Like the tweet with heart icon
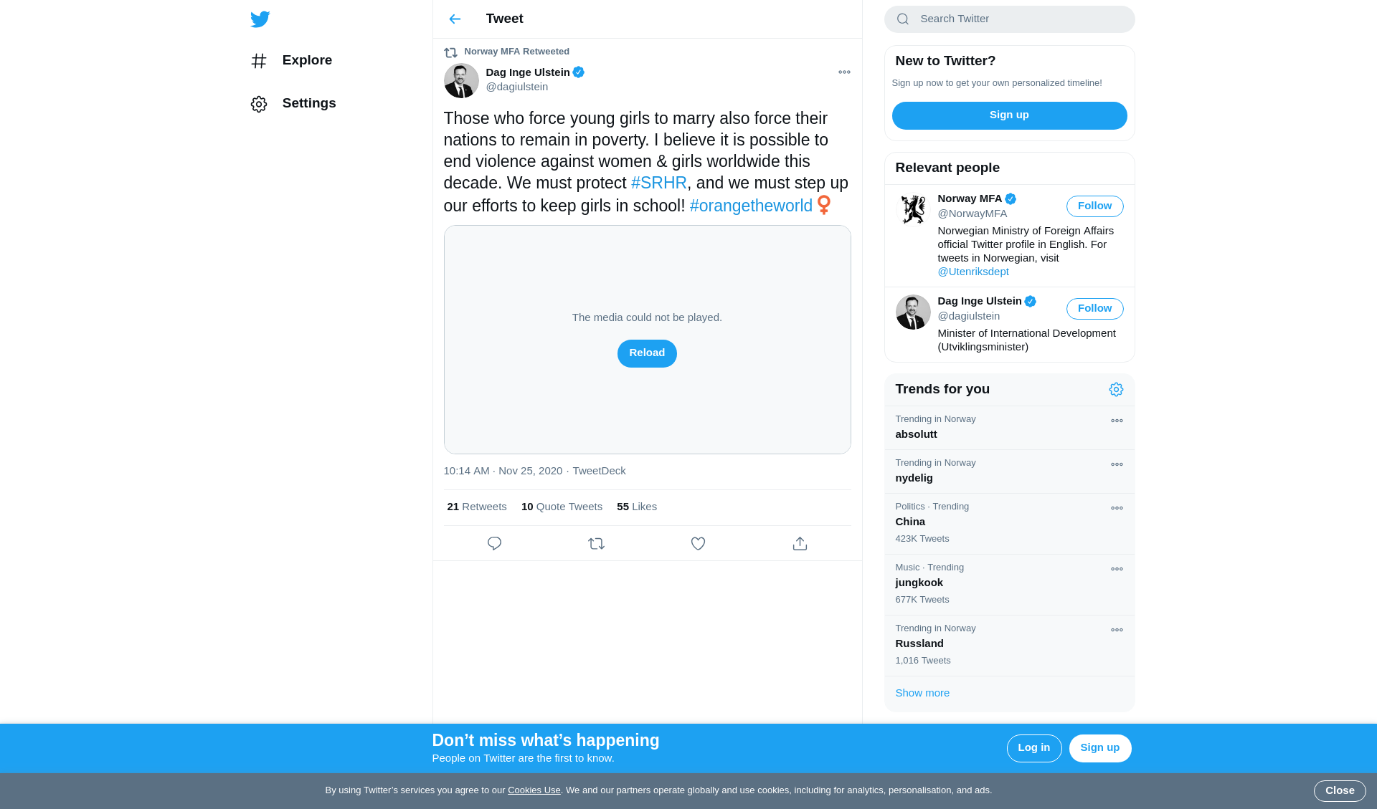Image resolution: width=1377 pixels, height=809 pixels. coord(698,544)
